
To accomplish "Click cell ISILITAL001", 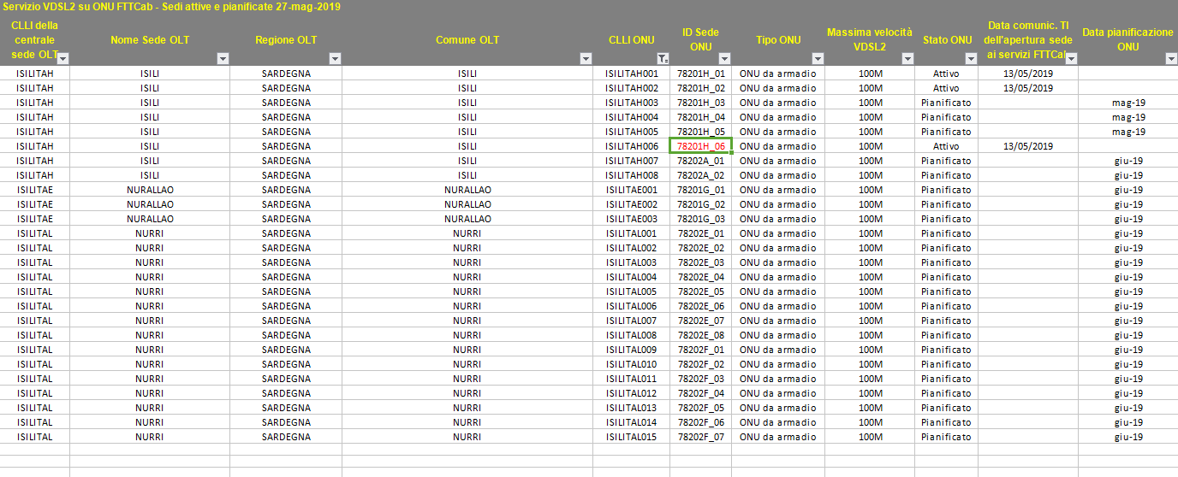I will 632,233.
